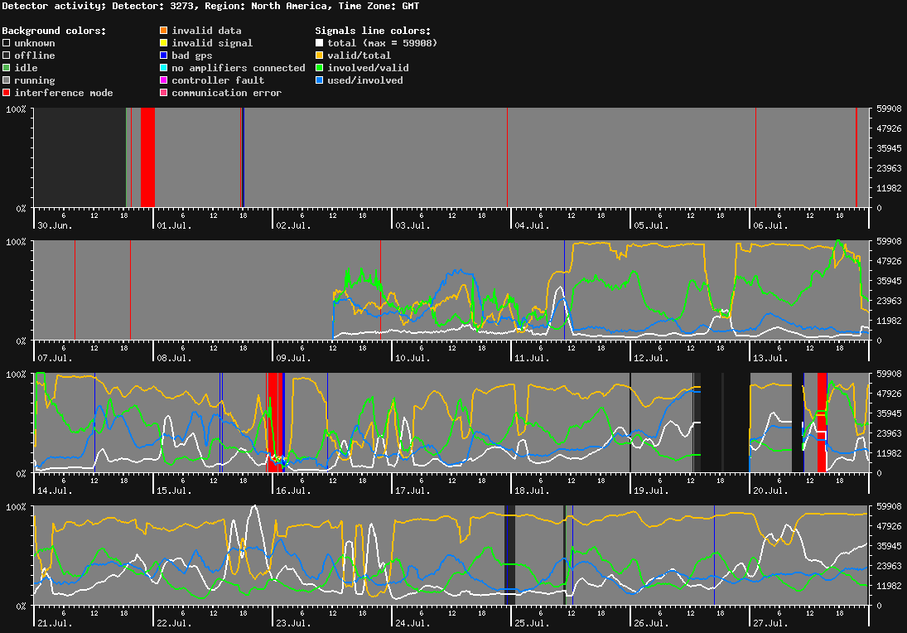Click the magenta 'controller fault' swatch

point(164,80)
